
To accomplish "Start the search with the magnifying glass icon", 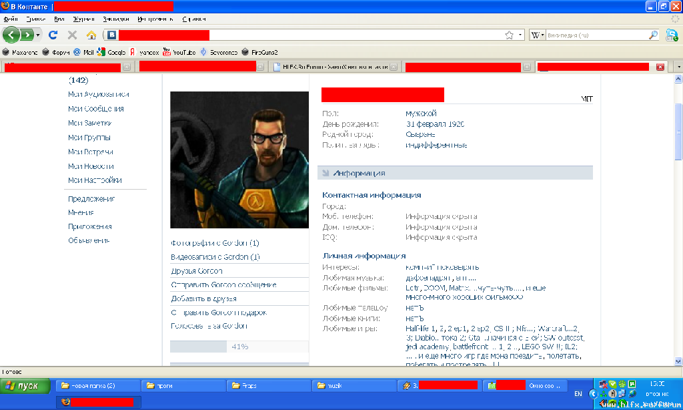I will click(653, 35).
